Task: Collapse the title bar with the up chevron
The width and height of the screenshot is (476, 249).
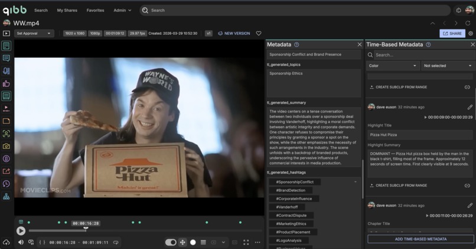Action: [x=432, y=24]
